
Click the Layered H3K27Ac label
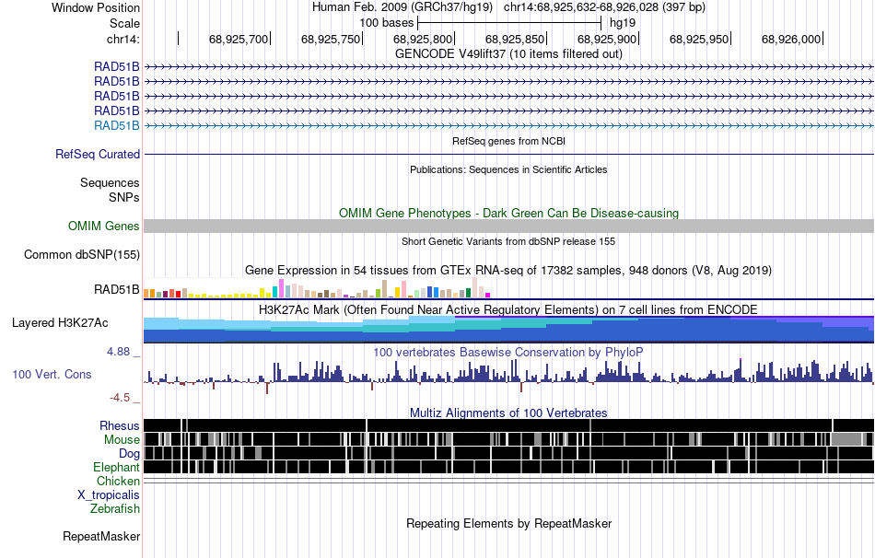pos(60,323)
